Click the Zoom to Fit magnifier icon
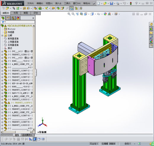Viewport: 154px width, 146px height. pos(69,14)
